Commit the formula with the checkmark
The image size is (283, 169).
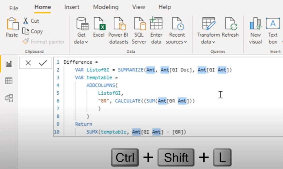[x=43, y=63]
